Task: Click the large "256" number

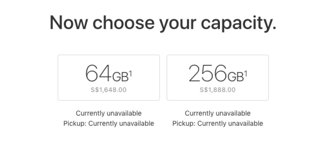Action: point(207,73)
